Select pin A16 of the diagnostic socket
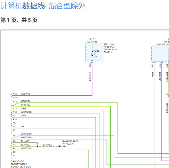The image size is (169, 168). coord(15,94)
